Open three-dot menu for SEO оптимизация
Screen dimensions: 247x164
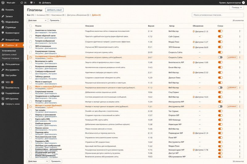click(240, 47)
